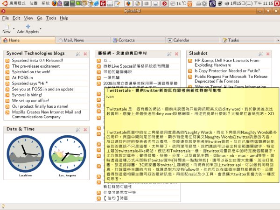Viewport: 280px width, 210px height.
Task: Open '什麼才是男女平等' feed entry
Action: [x=119, y=192]
